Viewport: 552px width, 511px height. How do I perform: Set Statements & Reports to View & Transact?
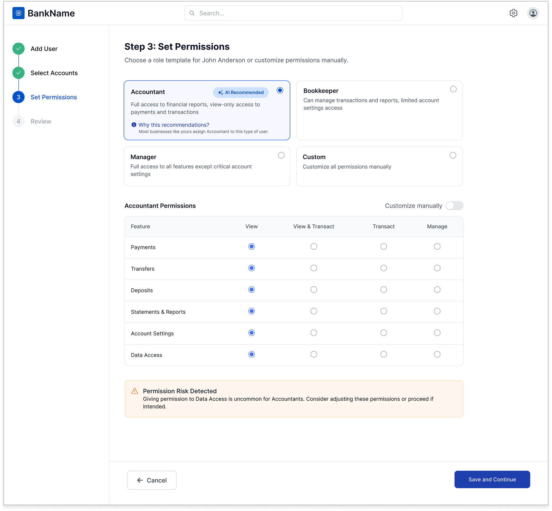(314, 311)
